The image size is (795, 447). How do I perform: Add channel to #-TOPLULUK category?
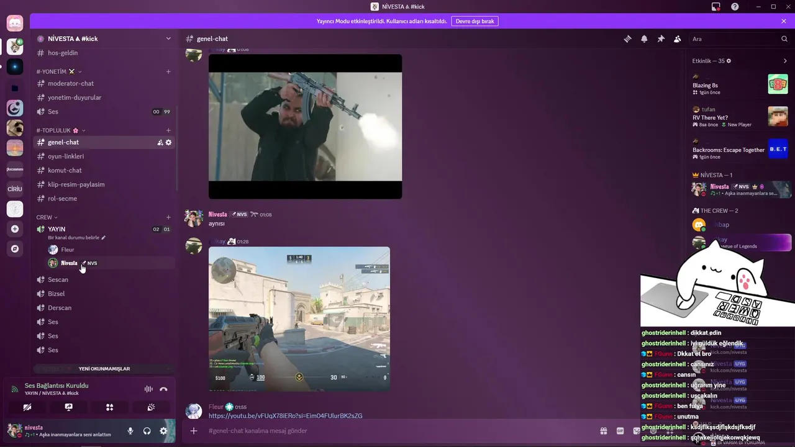[x=168, y=130]
